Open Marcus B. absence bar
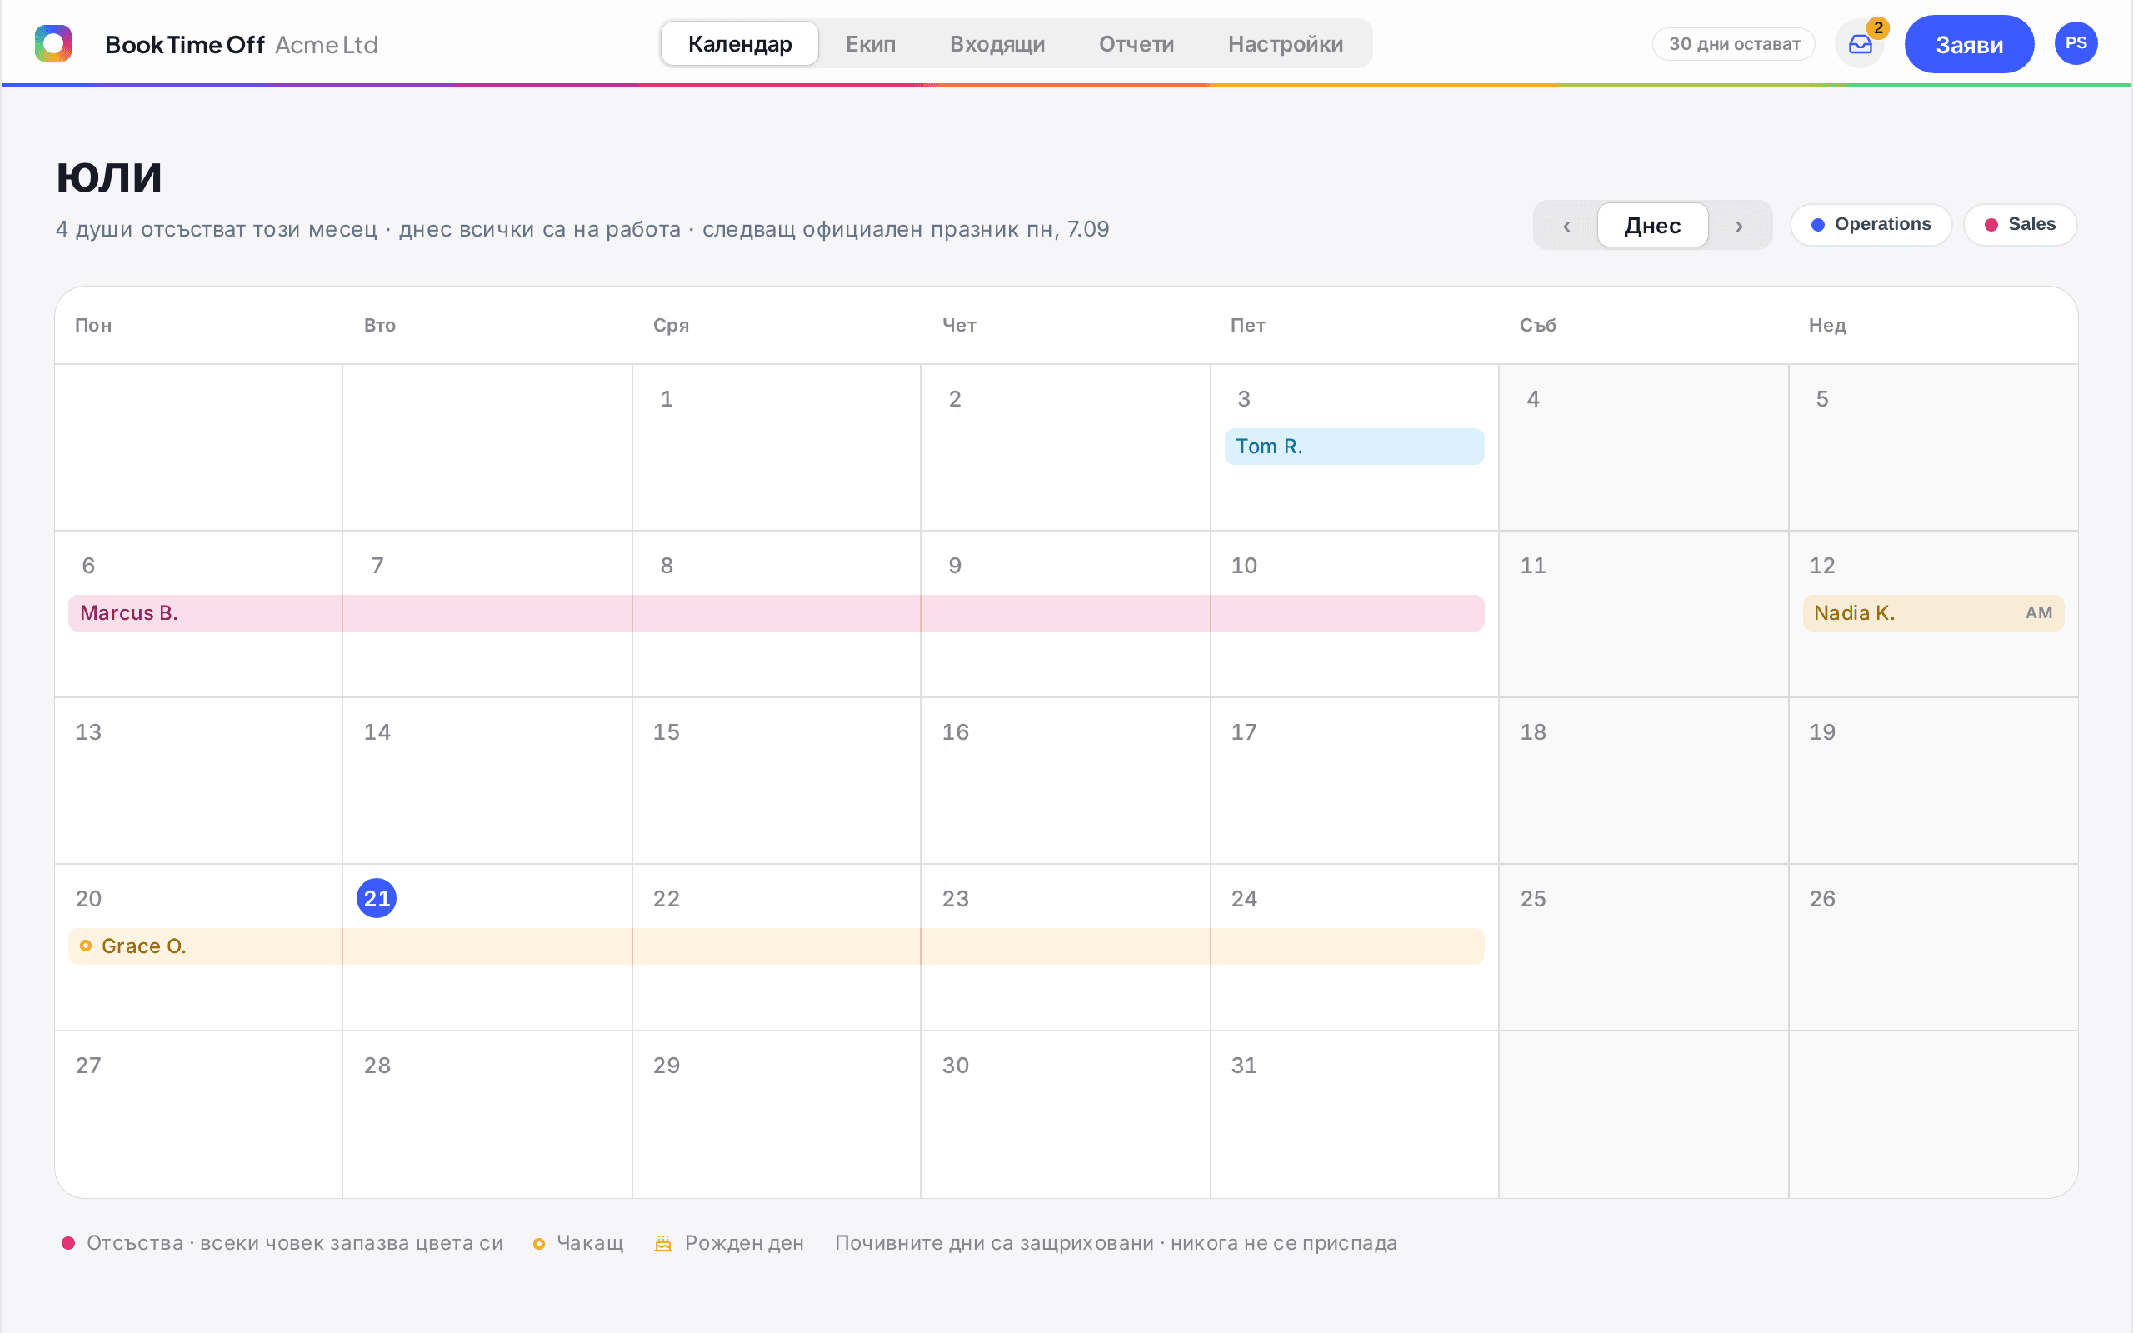 coord(777,614)
